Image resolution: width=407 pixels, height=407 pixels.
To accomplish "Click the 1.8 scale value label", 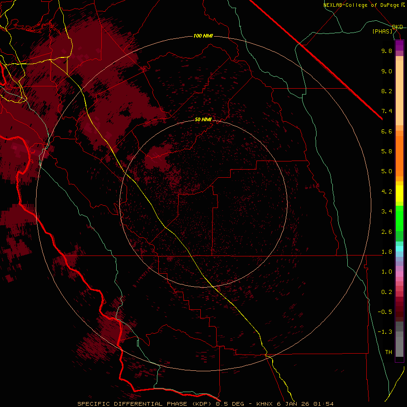I will coord(387,252).
